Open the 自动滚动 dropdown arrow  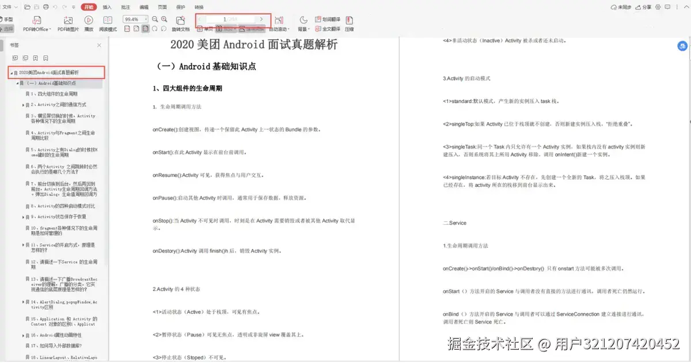(x=288, y=29)
